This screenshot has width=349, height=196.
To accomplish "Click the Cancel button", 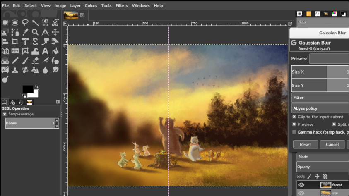I will [x=332, y=144].
